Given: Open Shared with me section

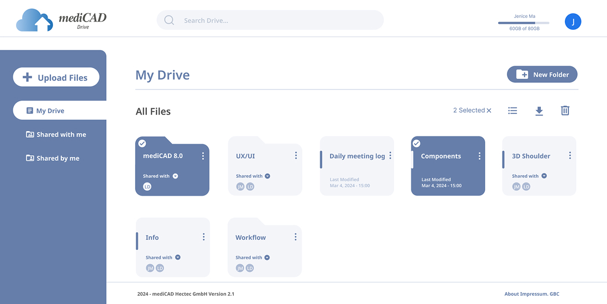Looking at the screenshot, I should click(x=56, y=134).
